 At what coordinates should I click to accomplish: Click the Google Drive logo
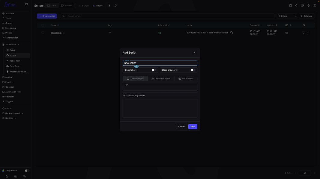pos(3,171)
